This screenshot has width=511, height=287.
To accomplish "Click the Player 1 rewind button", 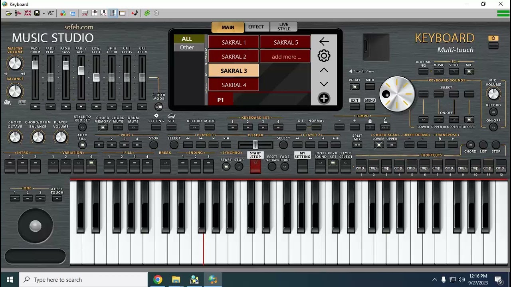I will [x=188, y=145].
